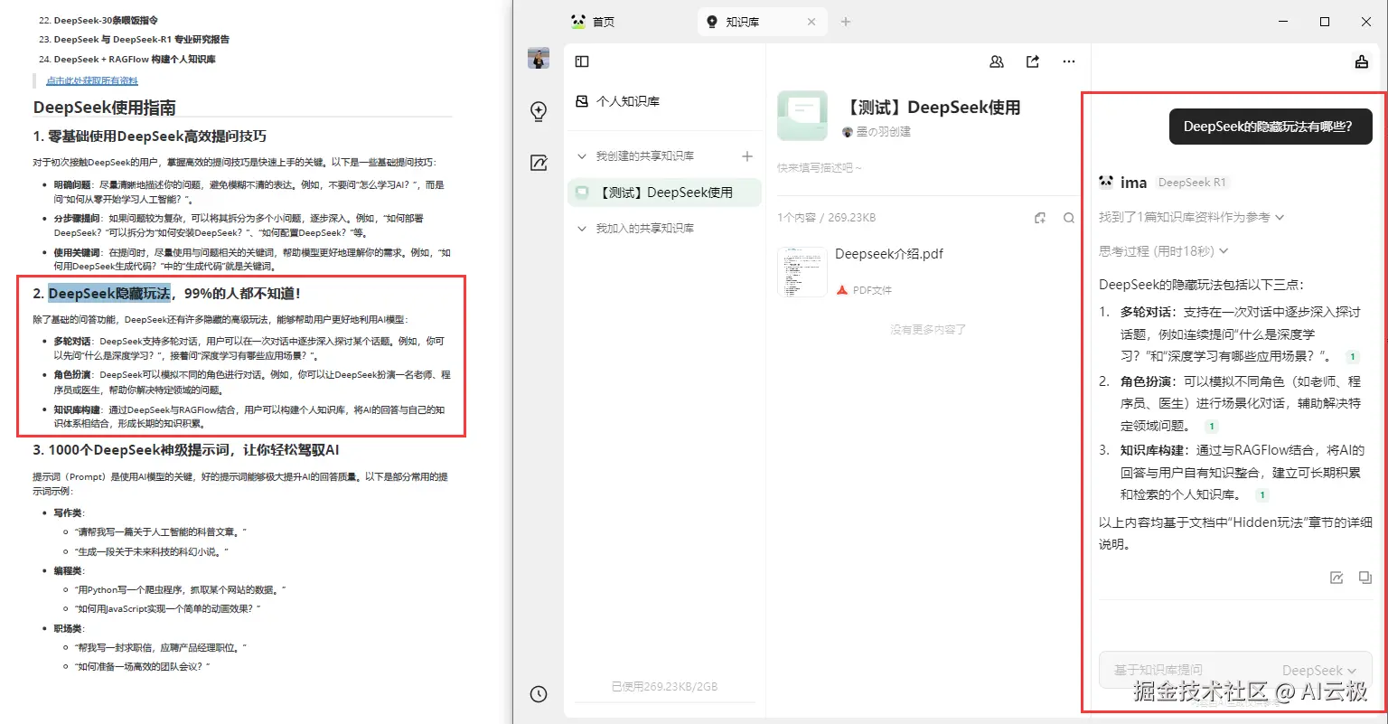Open the DeepSeek model dropdown in input box
This screenshot has height=724, width=1388.
1319,671
